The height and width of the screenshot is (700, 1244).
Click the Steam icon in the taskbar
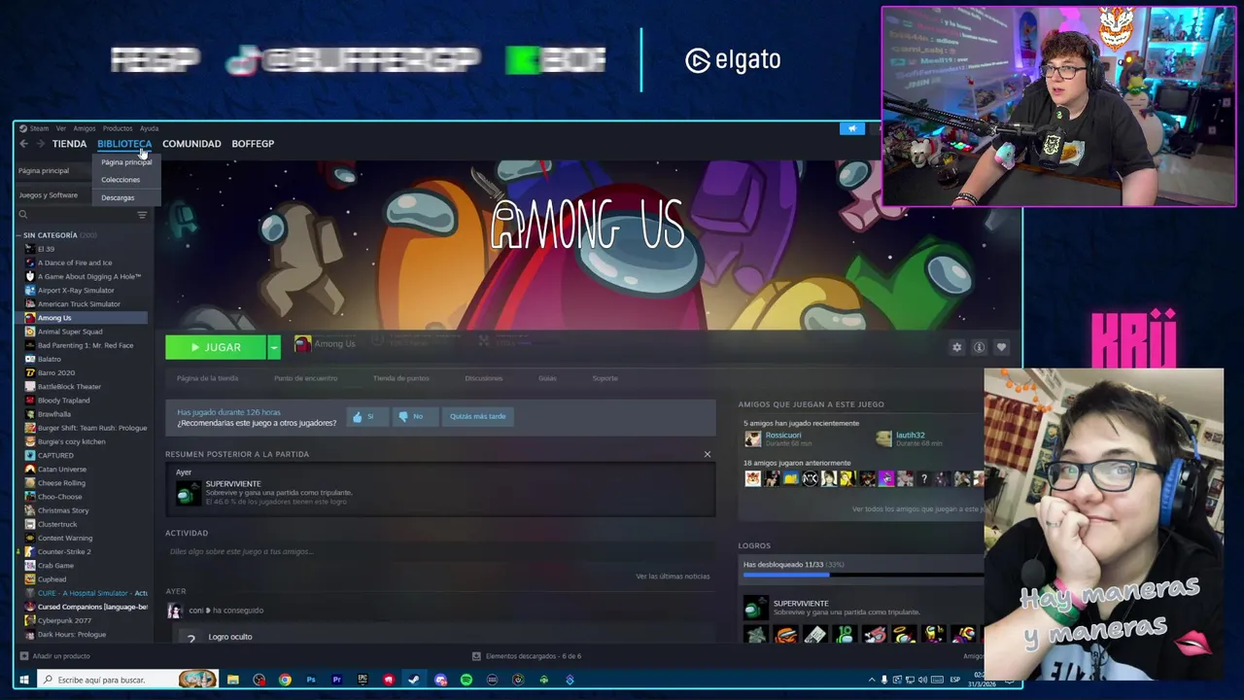point(414,680)
